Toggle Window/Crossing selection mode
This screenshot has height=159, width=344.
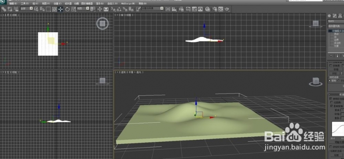[54, 9]
